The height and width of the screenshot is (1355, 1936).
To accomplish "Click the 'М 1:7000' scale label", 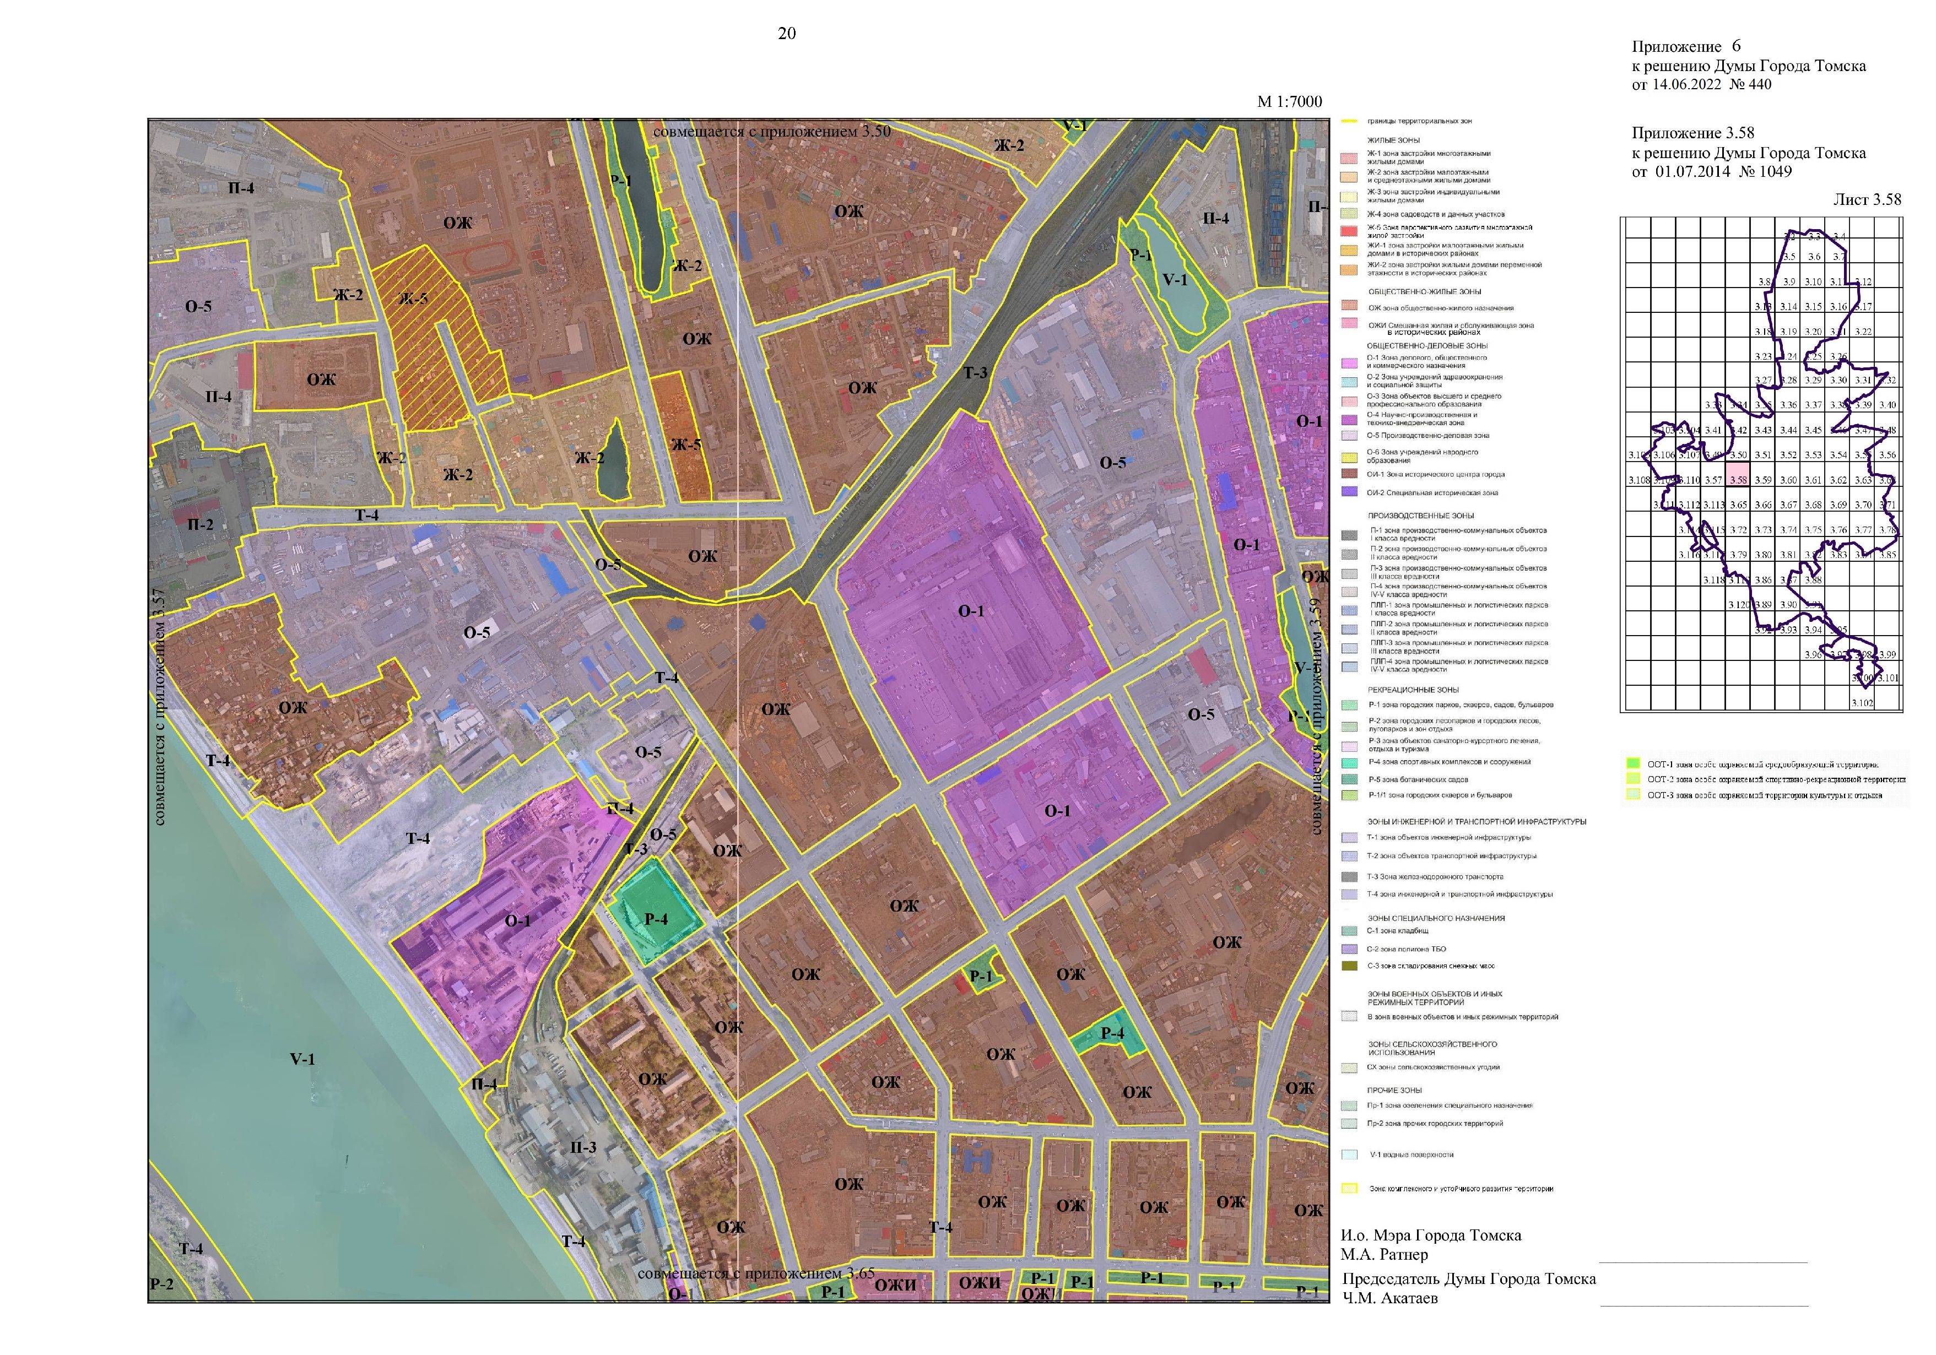I will point(1289,102).
